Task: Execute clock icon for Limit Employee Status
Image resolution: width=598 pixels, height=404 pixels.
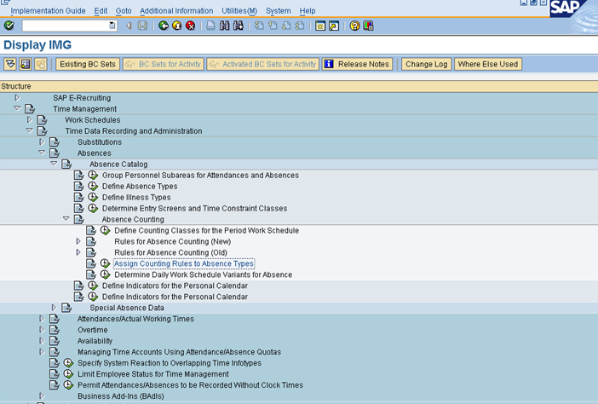Action: point(68,374)
